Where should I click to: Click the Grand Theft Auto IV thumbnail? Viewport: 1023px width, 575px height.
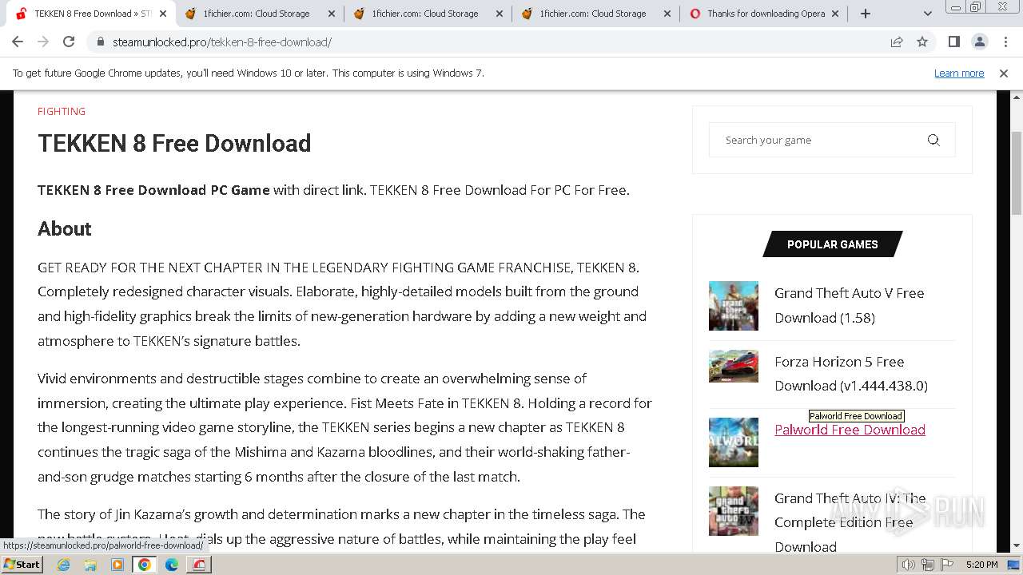coord(734,511)
